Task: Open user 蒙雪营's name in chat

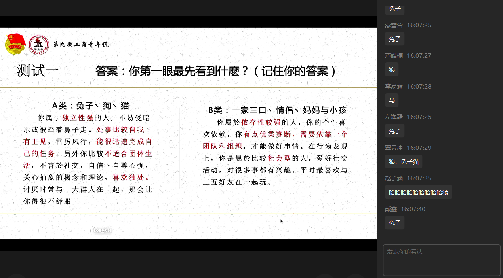Action: click(x=394, y=25)
